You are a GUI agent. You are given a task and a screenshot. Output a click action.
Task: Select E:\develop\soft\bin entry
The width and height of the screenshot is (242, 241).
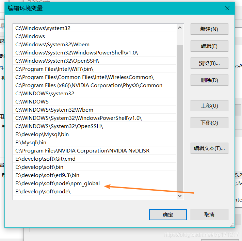tap(95, 167)
